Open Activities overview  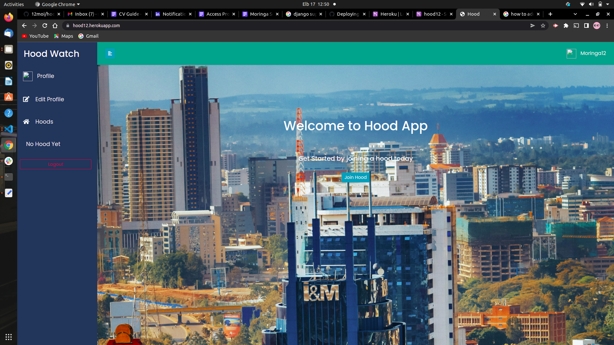[x=14, y=4]
